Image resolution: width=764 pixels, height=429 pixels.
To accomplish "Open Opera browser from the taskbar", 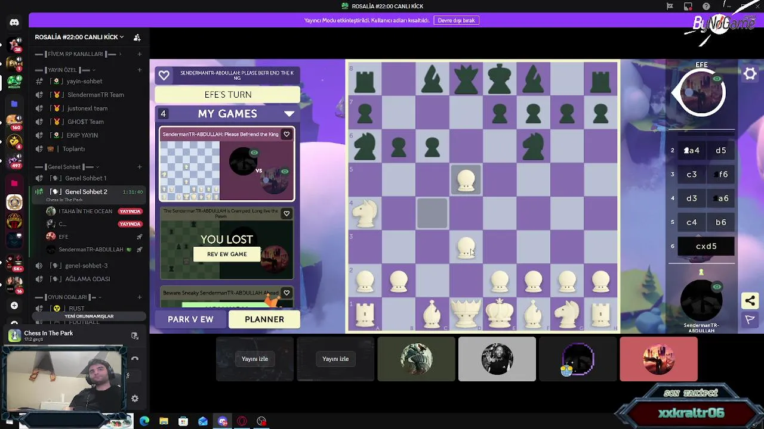I will coord(242,421).
